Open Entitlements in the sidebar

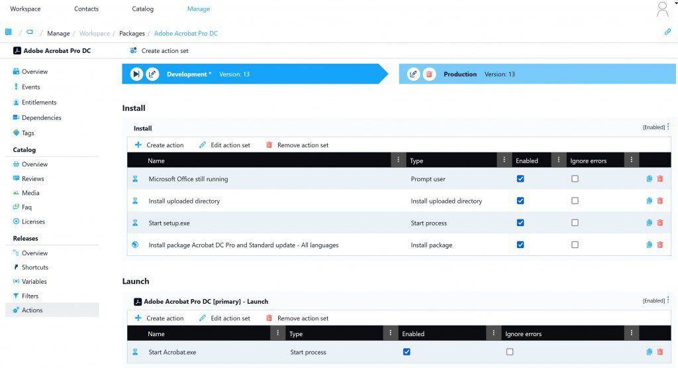(x=39, y=102)
